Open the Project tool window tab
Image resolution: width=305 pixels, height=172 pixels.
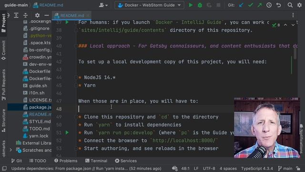click(4, 23)
